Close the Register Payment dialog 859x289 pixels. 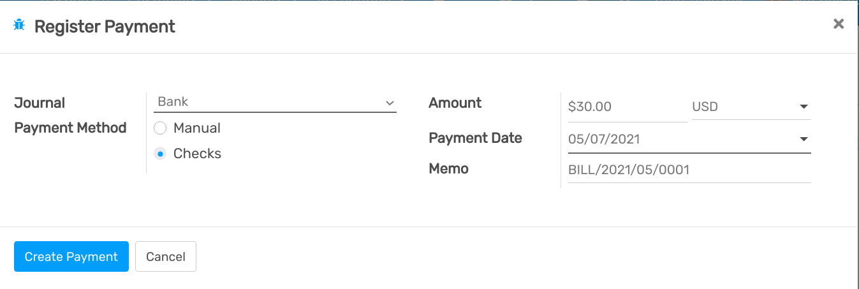[839, 24]
